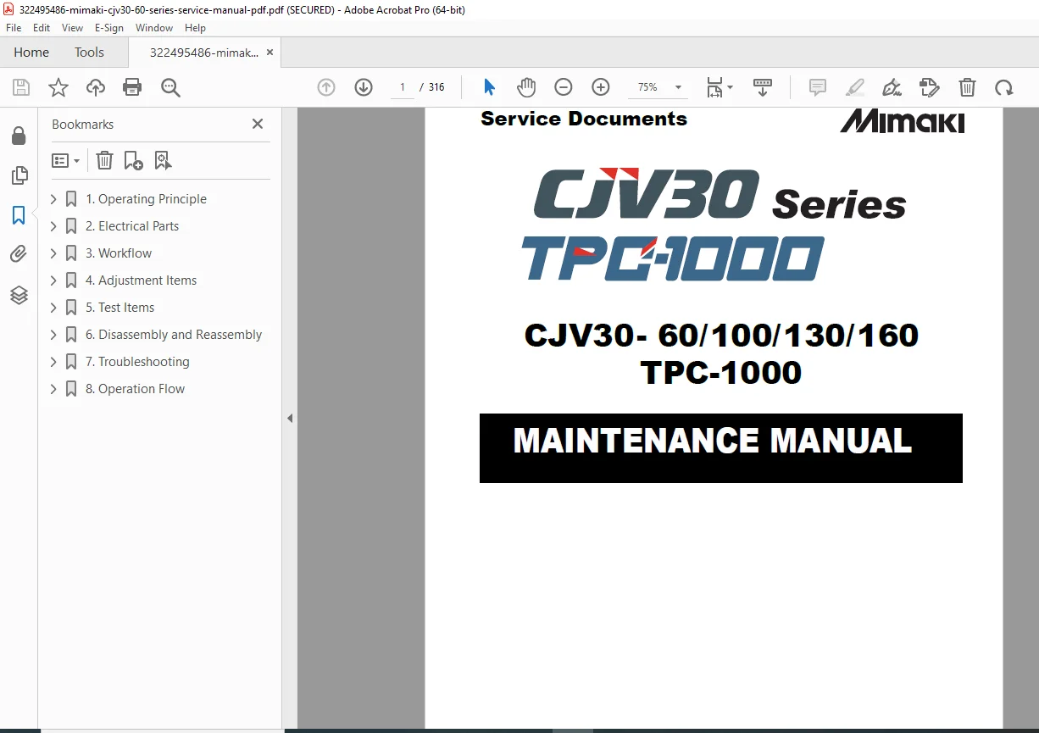
Task: Open the View menu
Action: [72, 28]
